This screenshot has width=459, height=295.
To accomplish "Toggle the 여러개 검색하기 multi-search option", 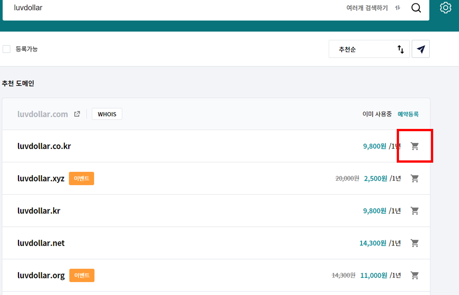I will 374,8.
